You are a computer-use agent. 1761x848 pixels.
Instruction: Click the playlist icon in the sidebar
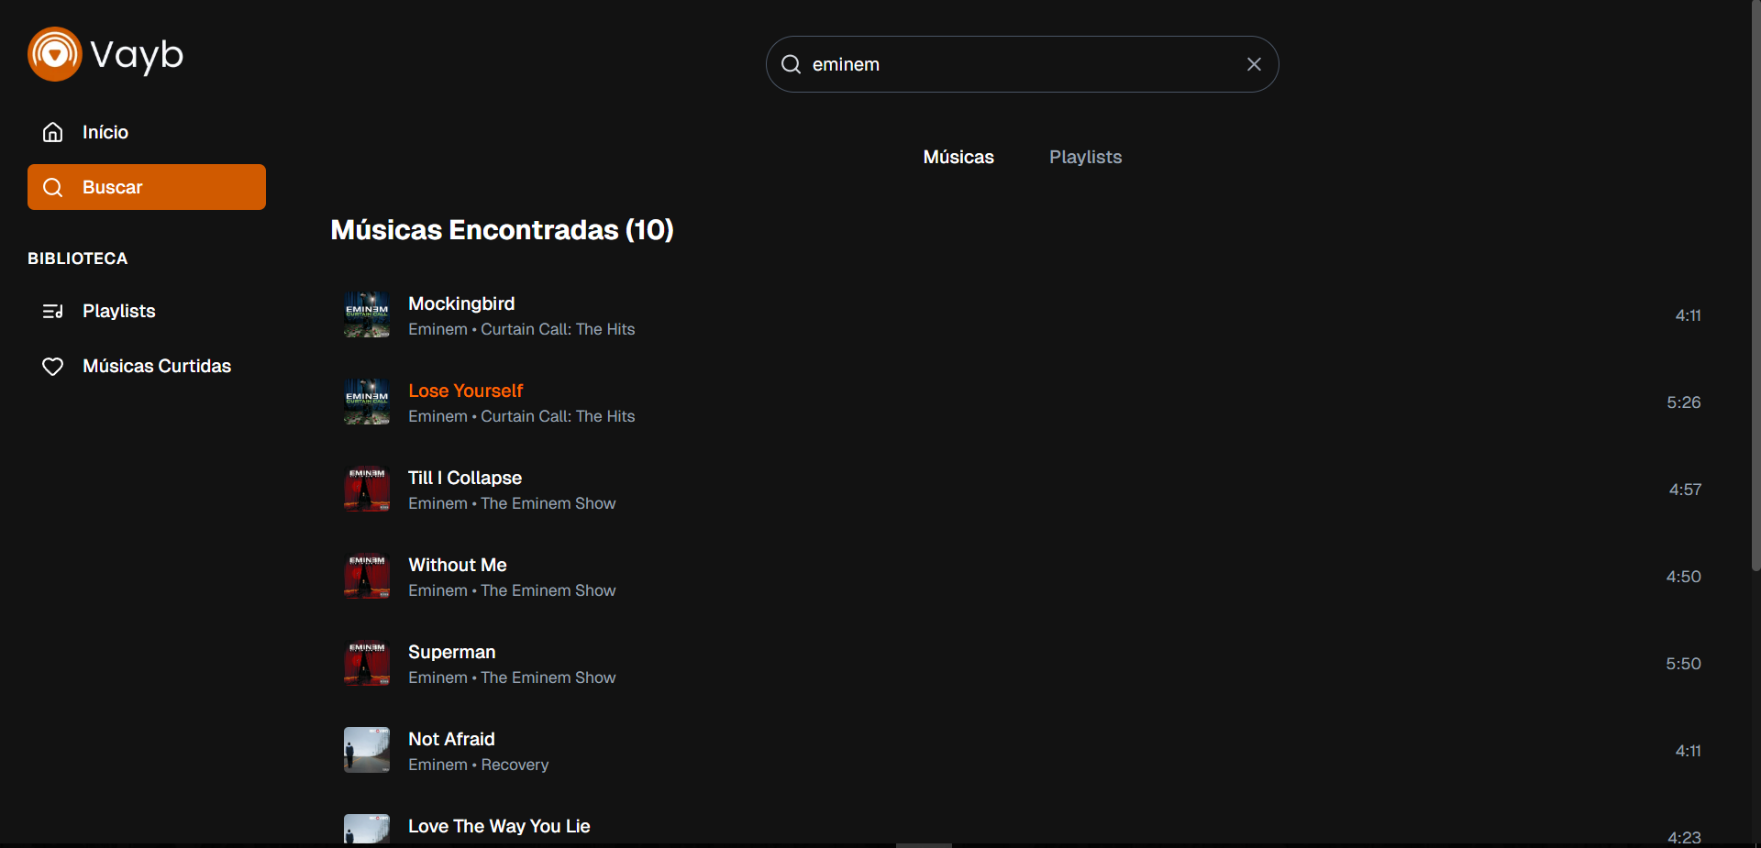coord(53,311)
